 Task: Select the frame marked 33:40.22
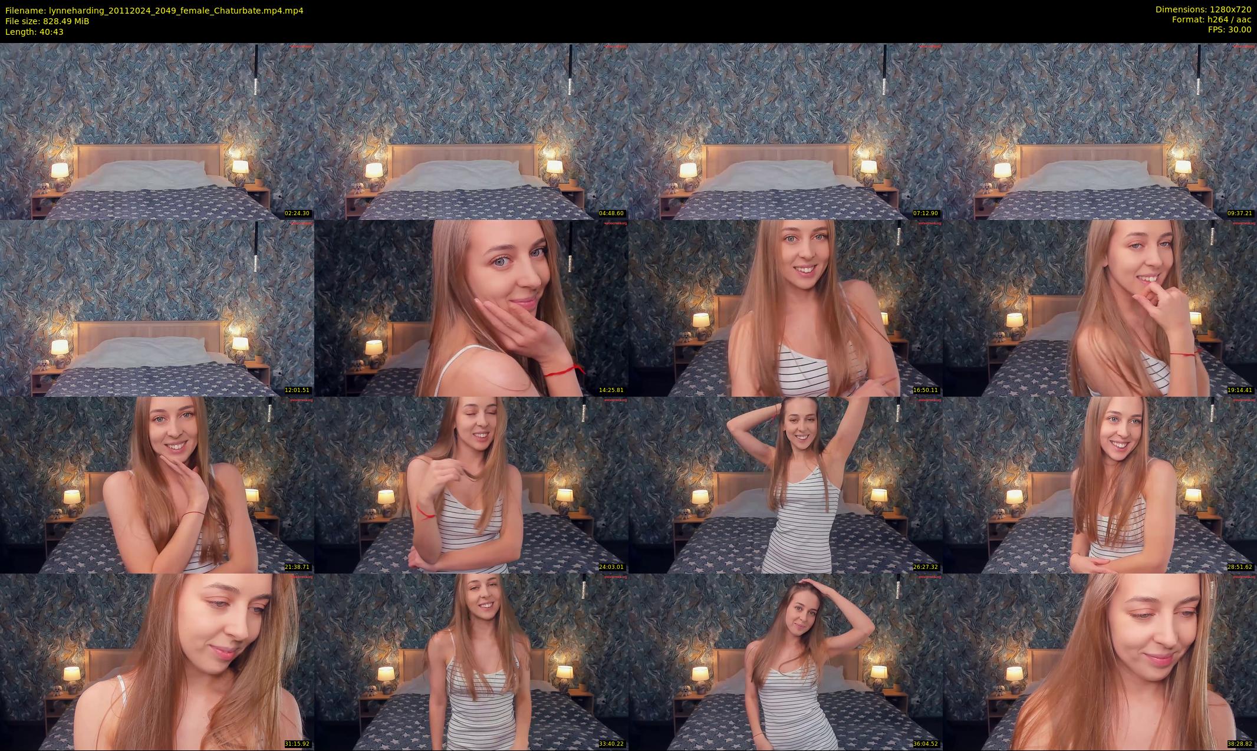(471, 661)
